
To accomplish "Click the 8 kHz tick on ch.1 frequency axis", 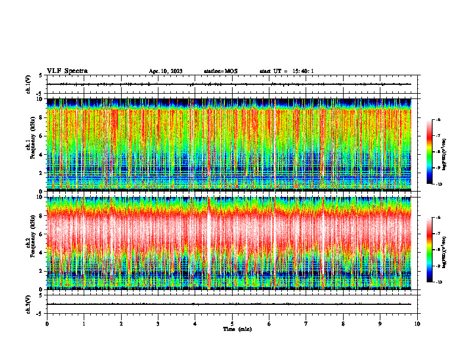I will coord(42,117).
